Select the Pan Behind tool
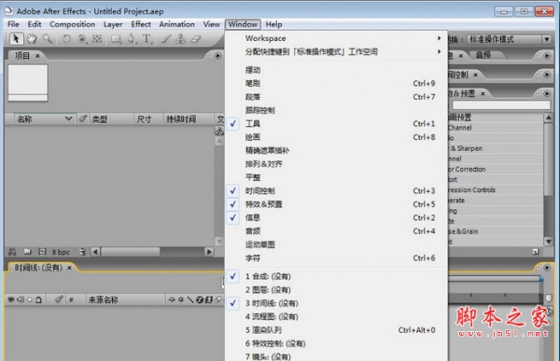Image resolution: width=560 pixels, height=361 pixels. pos(97,39)
